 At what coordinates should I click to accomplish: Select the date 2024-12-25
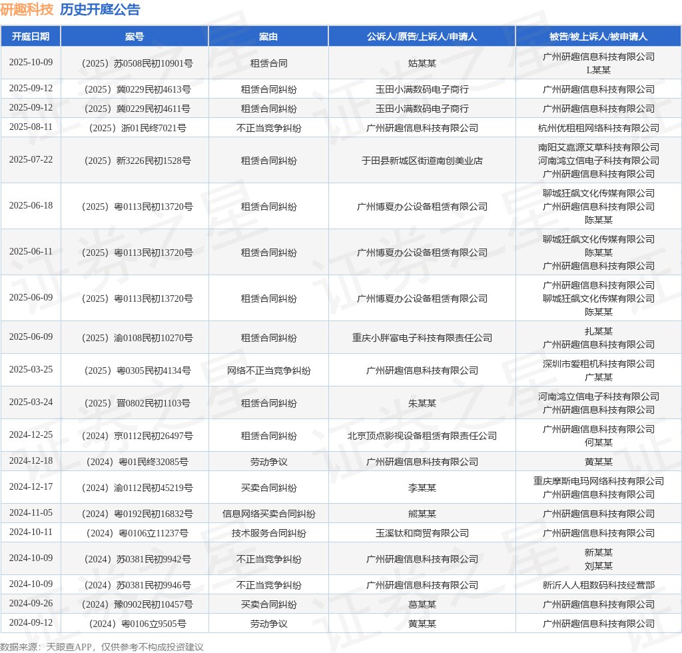pos(31,434)
